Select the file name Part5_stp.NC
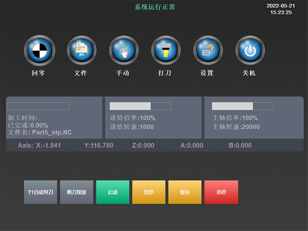Viewport: 308px width, 231px height. point(52,132)
